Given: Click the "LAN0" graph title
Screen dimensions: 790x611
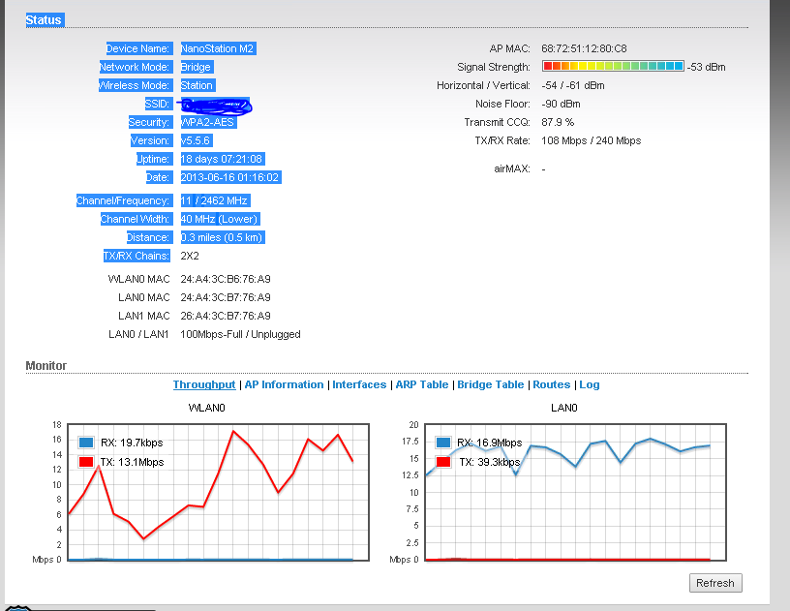Looking at the screenshot, I should (x=564, y=408).
